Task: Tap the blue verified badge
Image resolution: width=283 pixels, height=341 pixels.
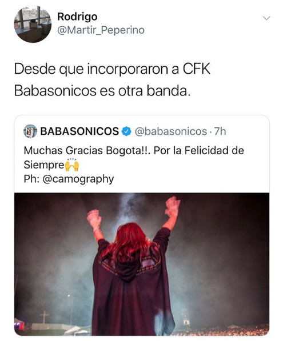Action: (x=126, y=131)
